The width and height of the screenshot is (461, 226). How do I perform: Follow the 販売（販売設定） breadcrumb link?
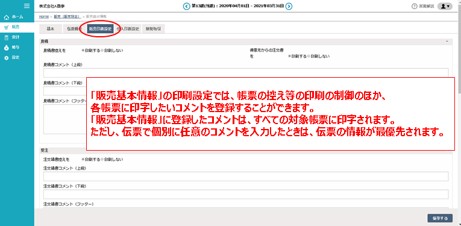pos(67,16)
